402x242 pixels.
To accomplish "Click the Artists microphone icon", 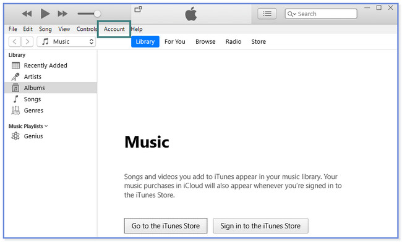I will click(15, 77).
